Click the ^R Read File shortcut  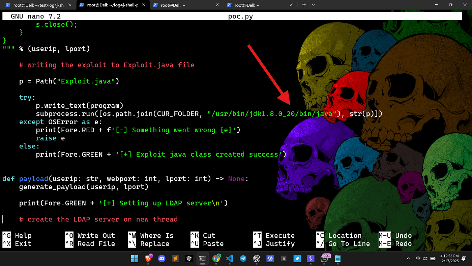click(x=90, y=244)
